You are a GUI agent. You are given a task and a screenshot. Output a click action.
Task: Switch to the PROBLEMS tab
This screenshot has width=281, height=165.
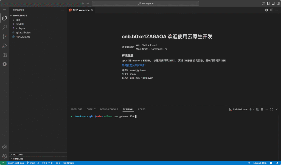(x=76, y=109)
